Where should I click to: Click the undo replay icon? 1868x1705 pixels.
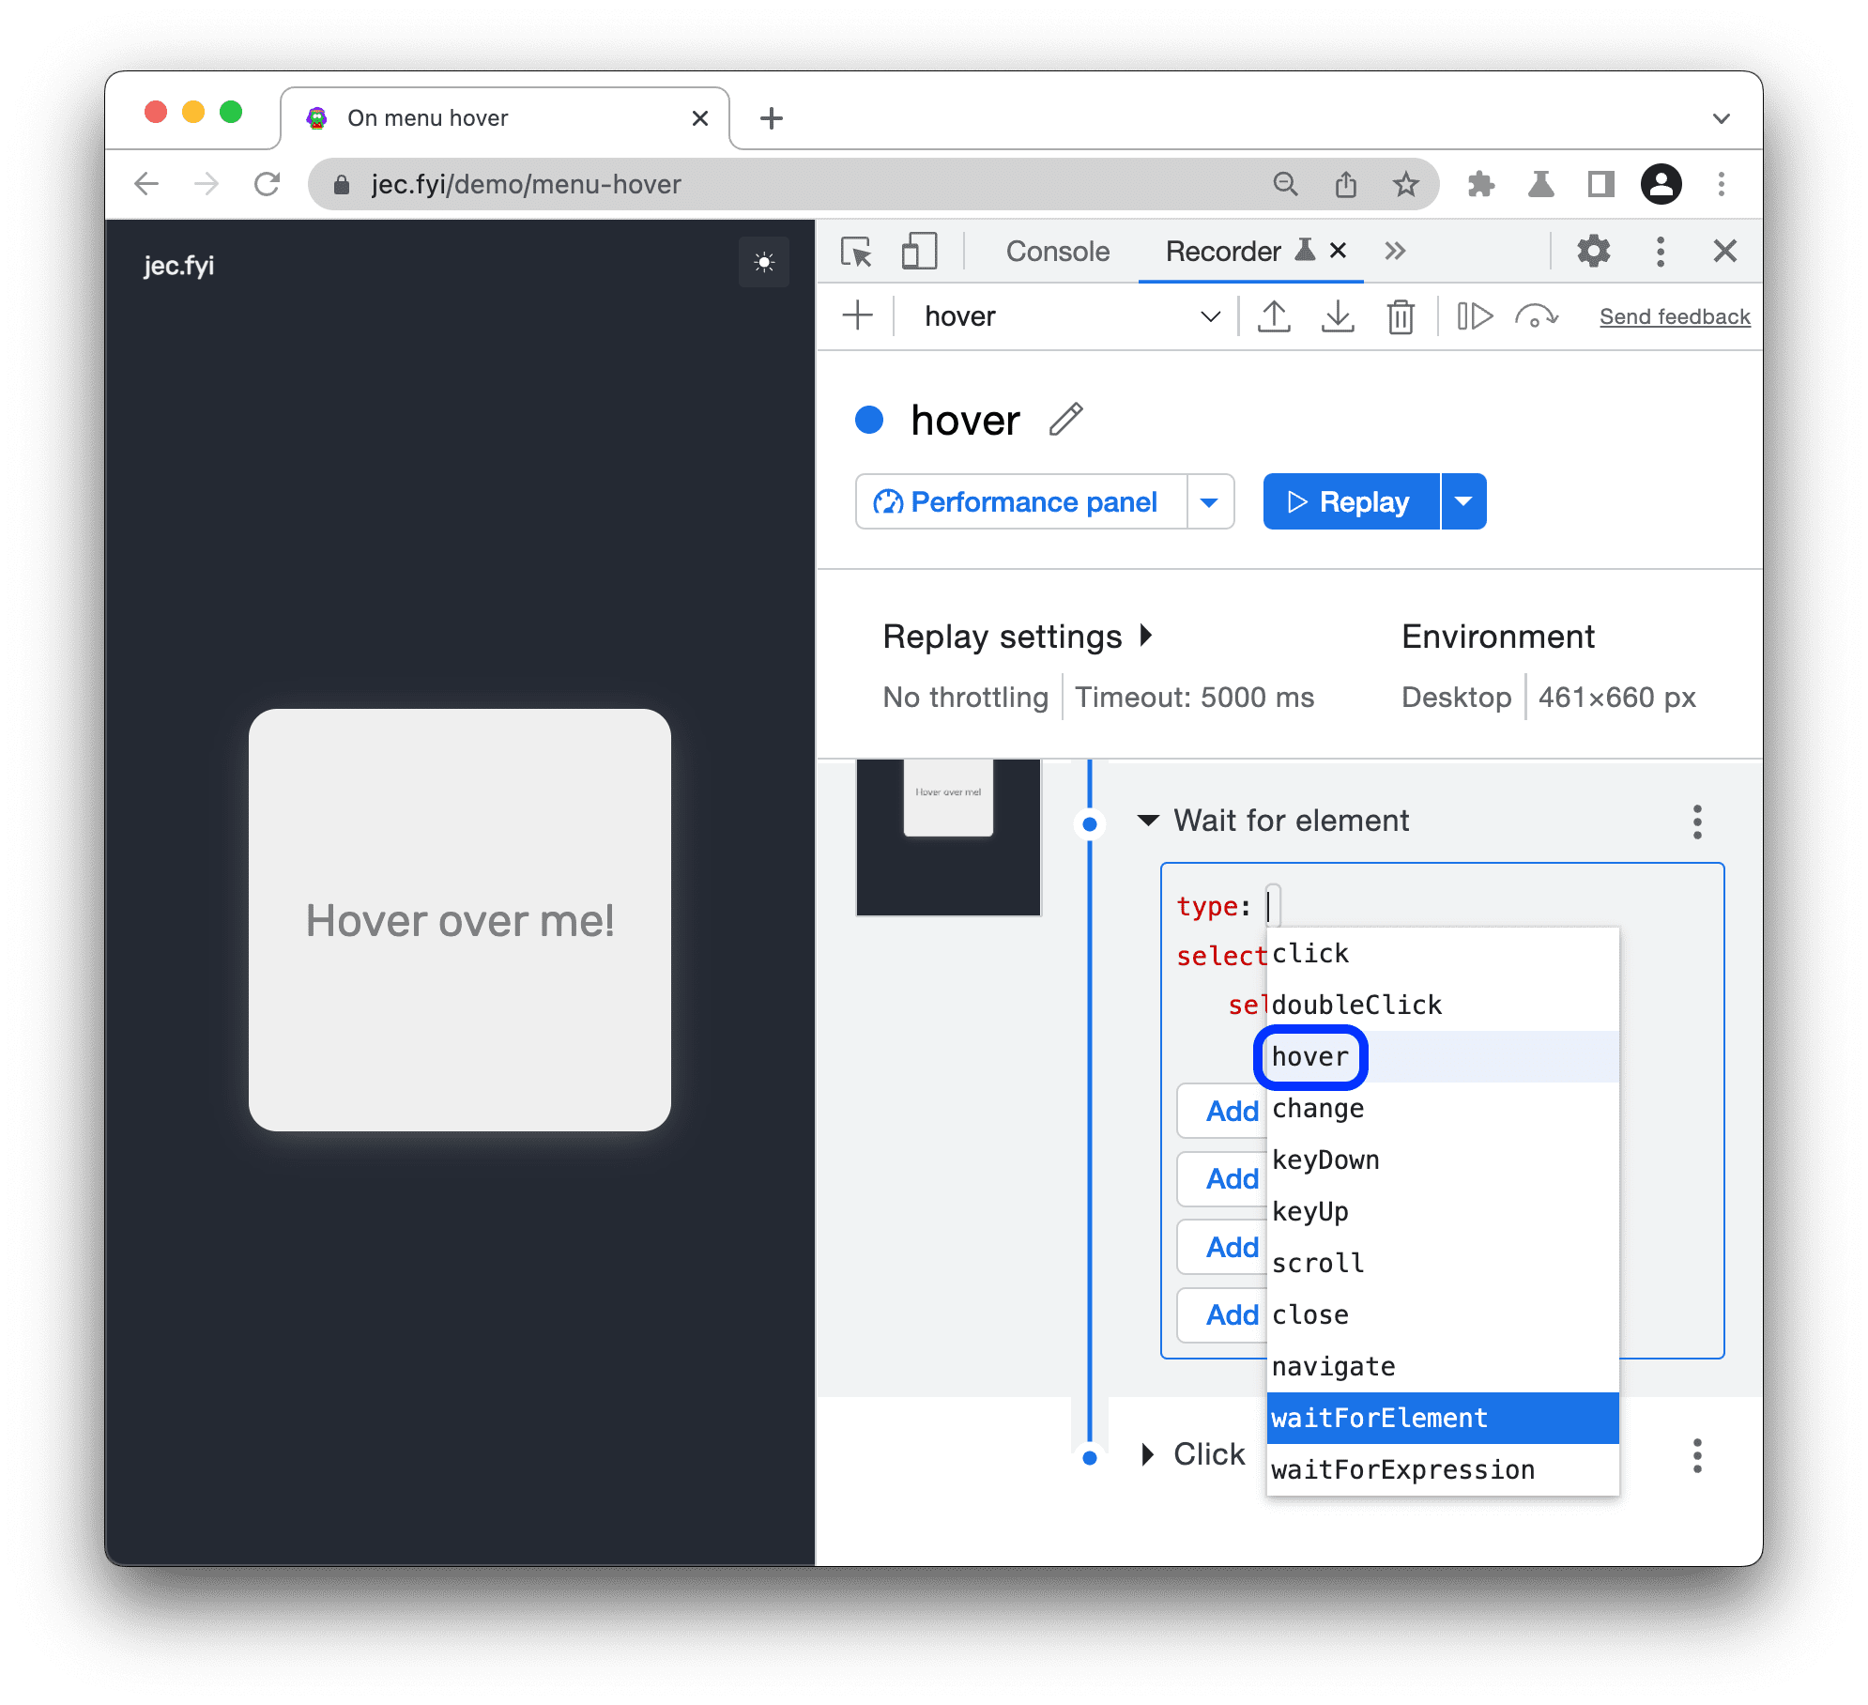click(x=1531, y=317)
